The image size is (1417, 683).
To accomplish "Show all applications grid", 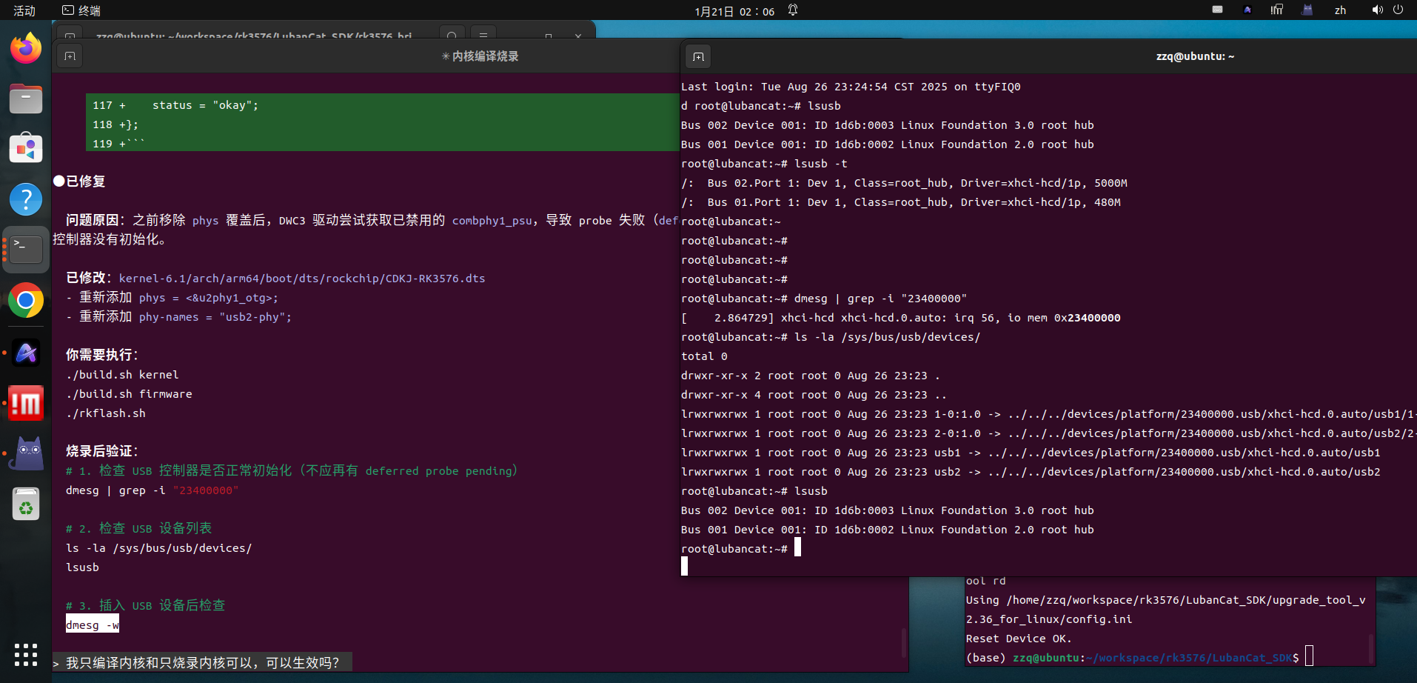I will click(26, 655).
